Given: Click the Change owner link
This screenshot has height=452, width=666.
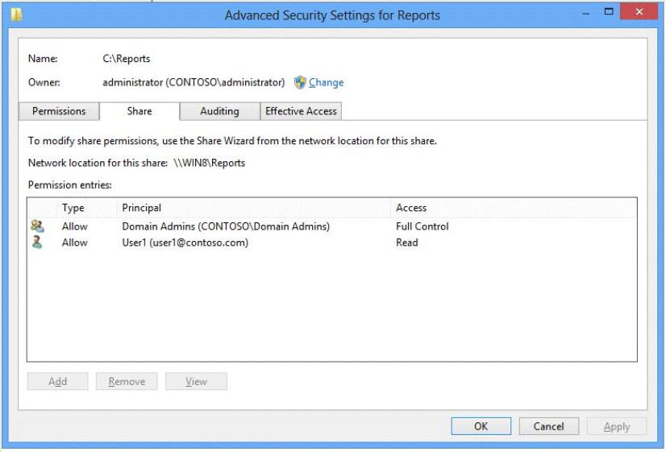Looking at the screenshot, I should click(x=327, y=82).
